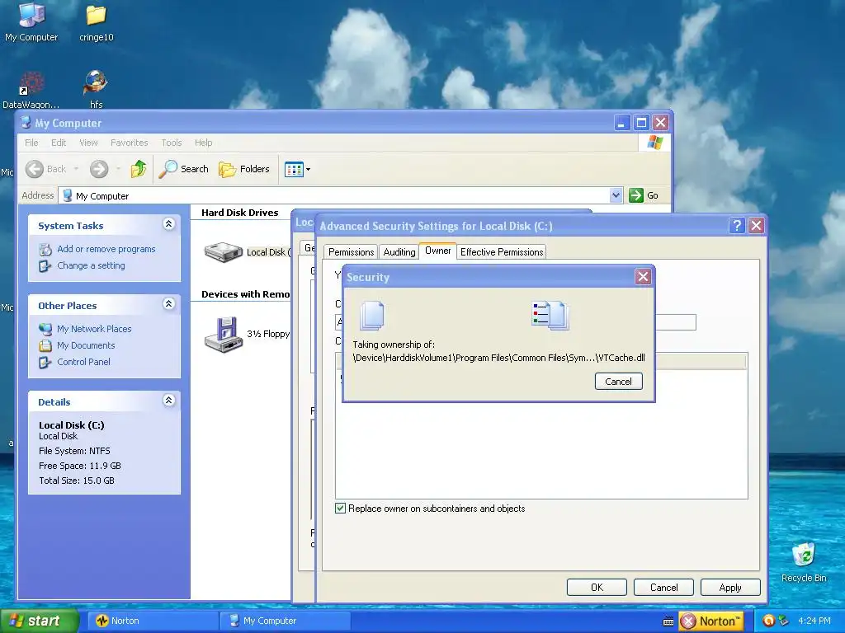Open the Recycle Bin
Image resolution: width=845 pixels, height=633 pixels.
point(804,562)
